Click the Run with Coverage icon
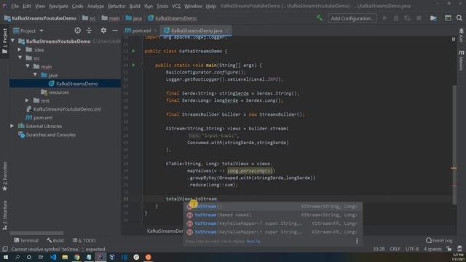Image resolution: width=466 pixels, height=262 pixels. pos(407,18)
